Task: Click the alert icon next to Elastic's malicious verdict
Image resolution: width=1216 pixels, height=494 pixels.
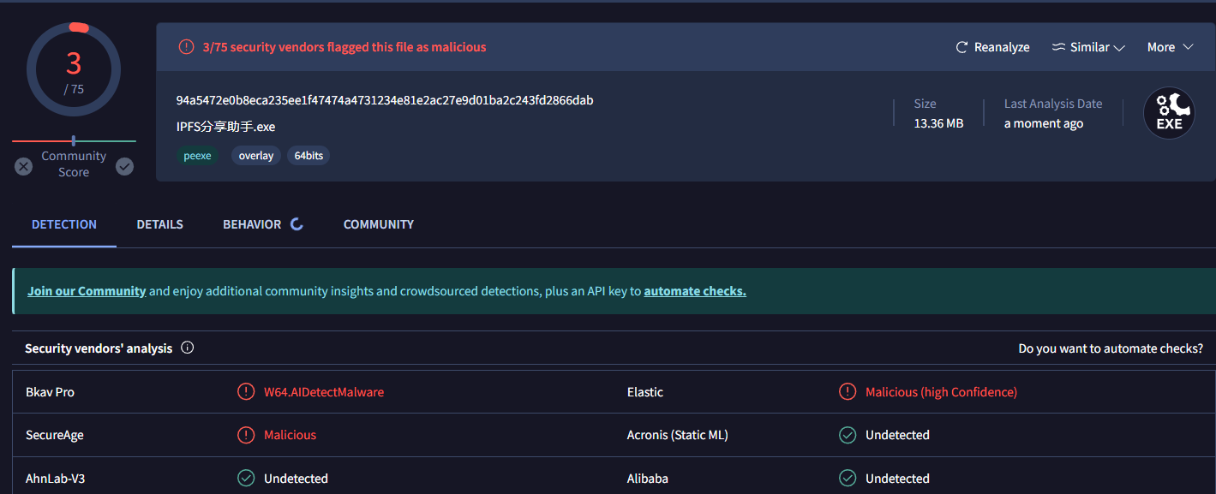Action: [848, 391]
